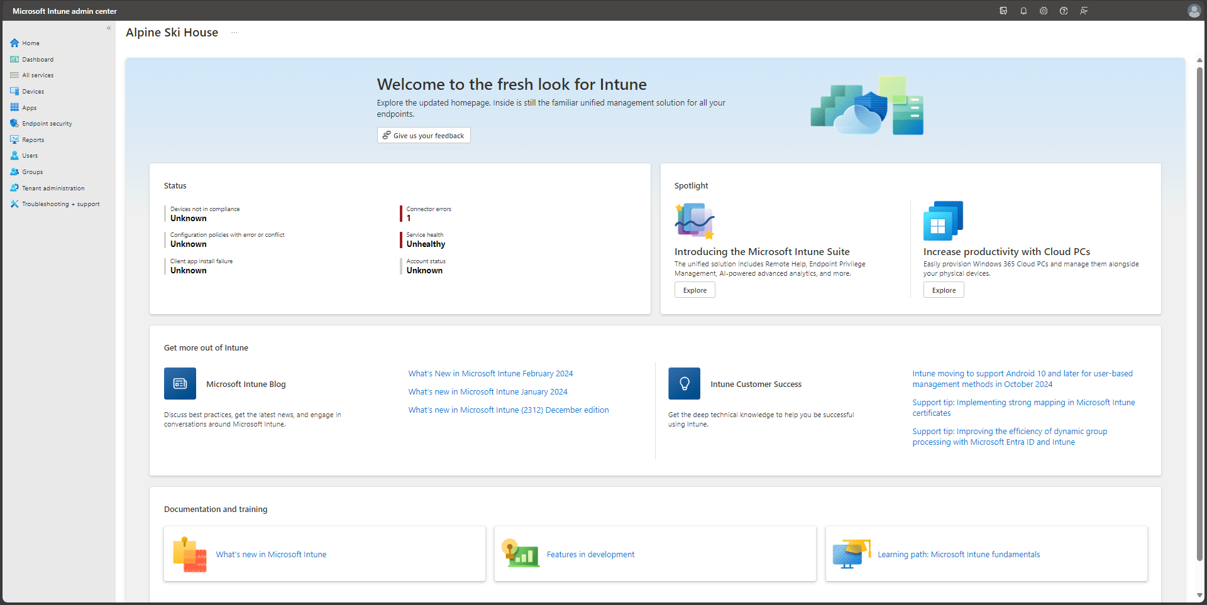This screenshot has height=605, width=1207.
Task: Open the Dashboard view
Action: point(37,59)
